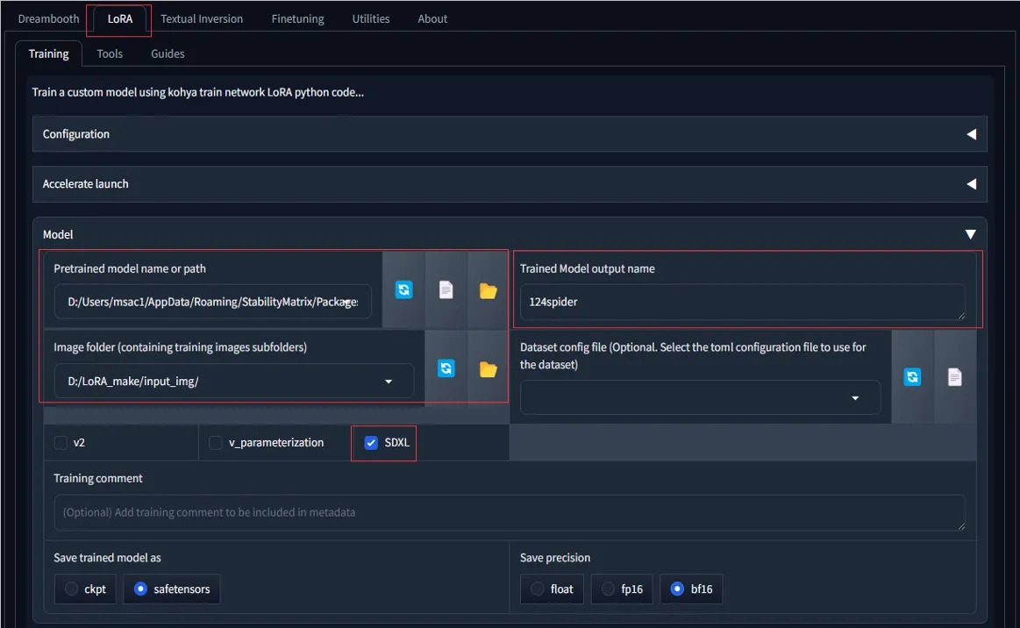Viewport: 1020px width, 628px height.
Task: Switch to the Dreambooth tab
Action: coord(48,18)
